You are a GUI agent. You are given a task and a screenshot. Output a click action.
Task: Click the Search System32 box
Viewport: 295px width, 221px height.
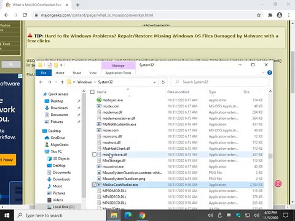click(x=220, y=82)
